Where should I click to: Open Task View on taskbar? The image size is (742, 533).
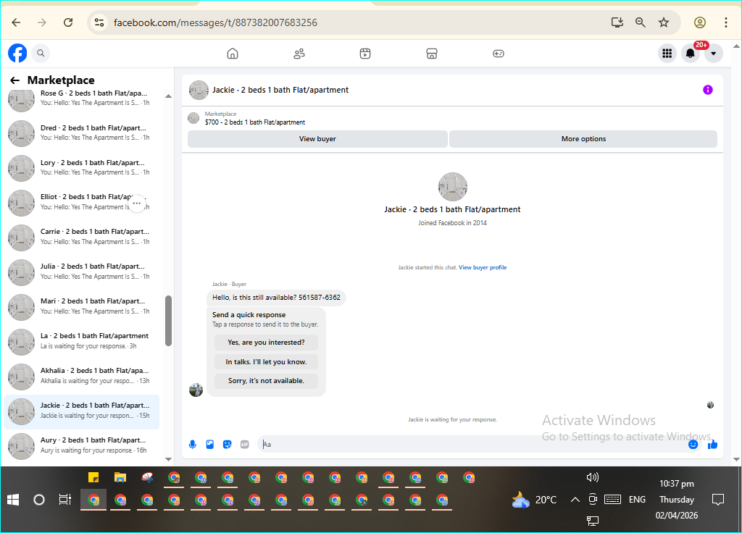pyautogui.click(x=64, y=500)
